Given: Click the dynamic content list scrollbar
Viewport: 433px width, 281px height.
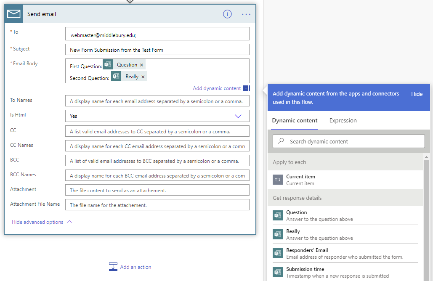Looking at the screenshot, I should pyautogui.click(x=427, y=210).
